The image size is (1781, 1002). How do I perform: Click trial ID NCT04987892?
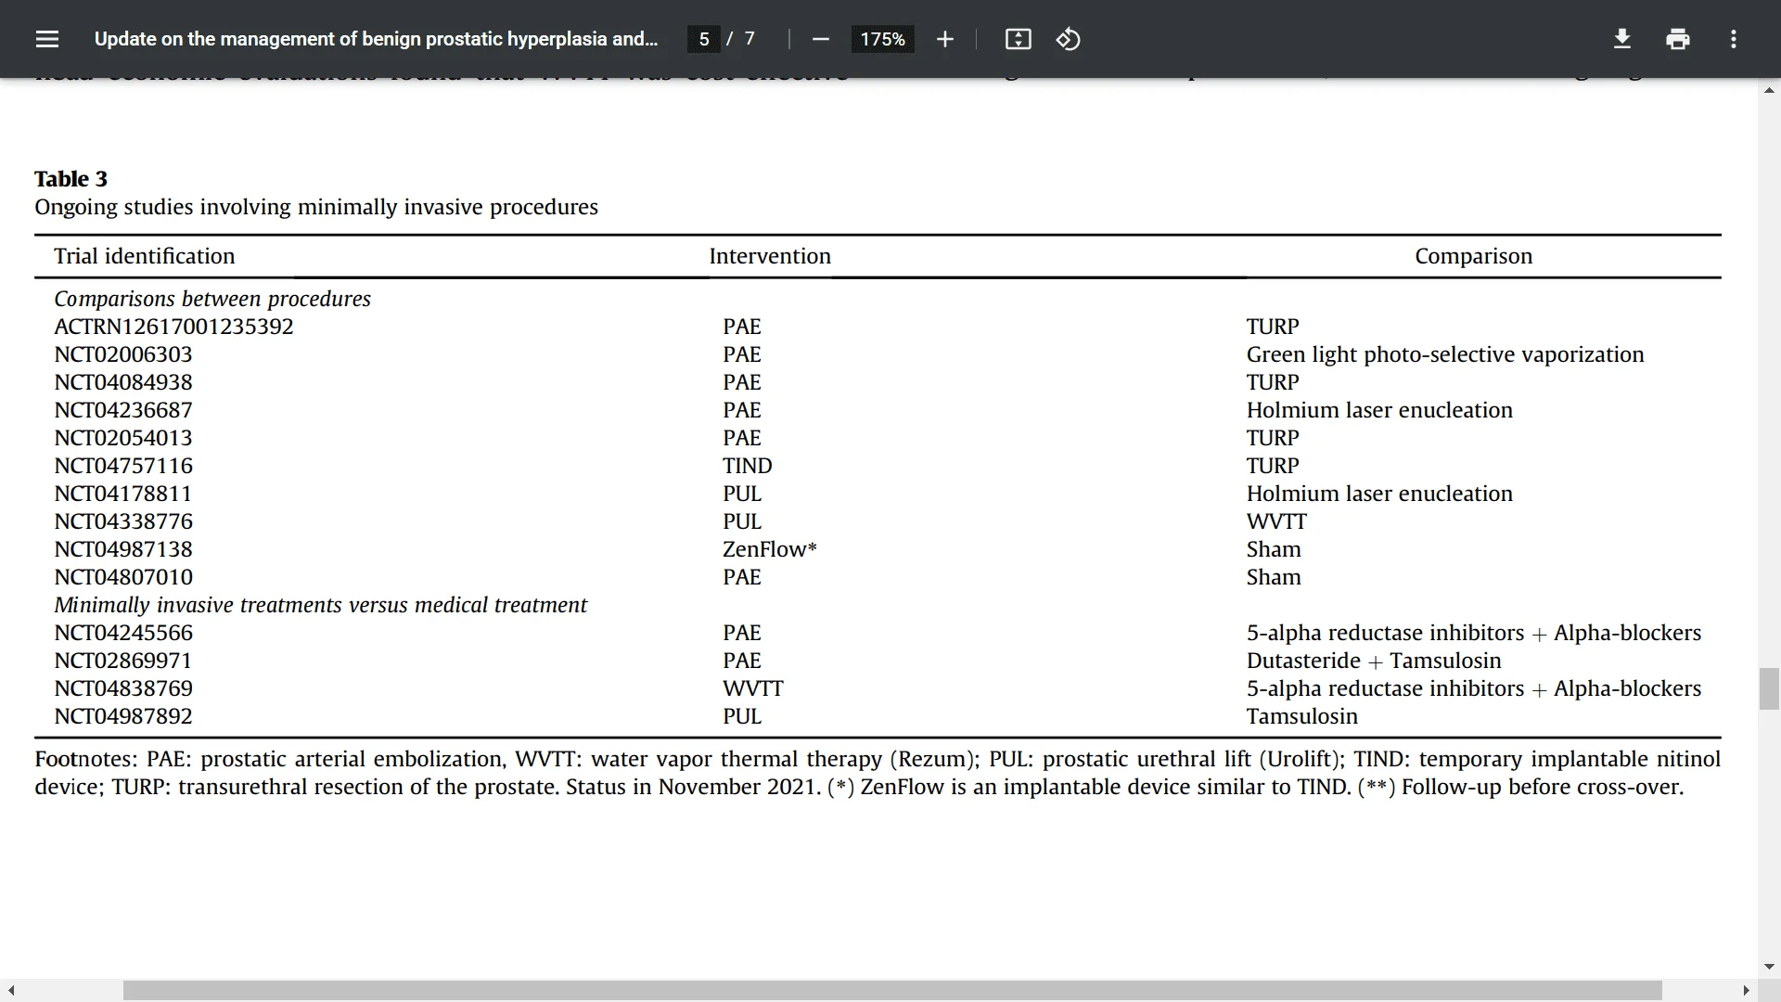tap(123, 716)
